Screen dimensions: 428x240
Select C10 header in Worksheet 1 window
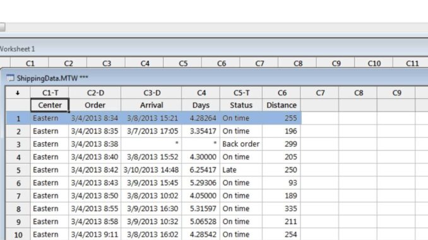[x=374, y=63]
